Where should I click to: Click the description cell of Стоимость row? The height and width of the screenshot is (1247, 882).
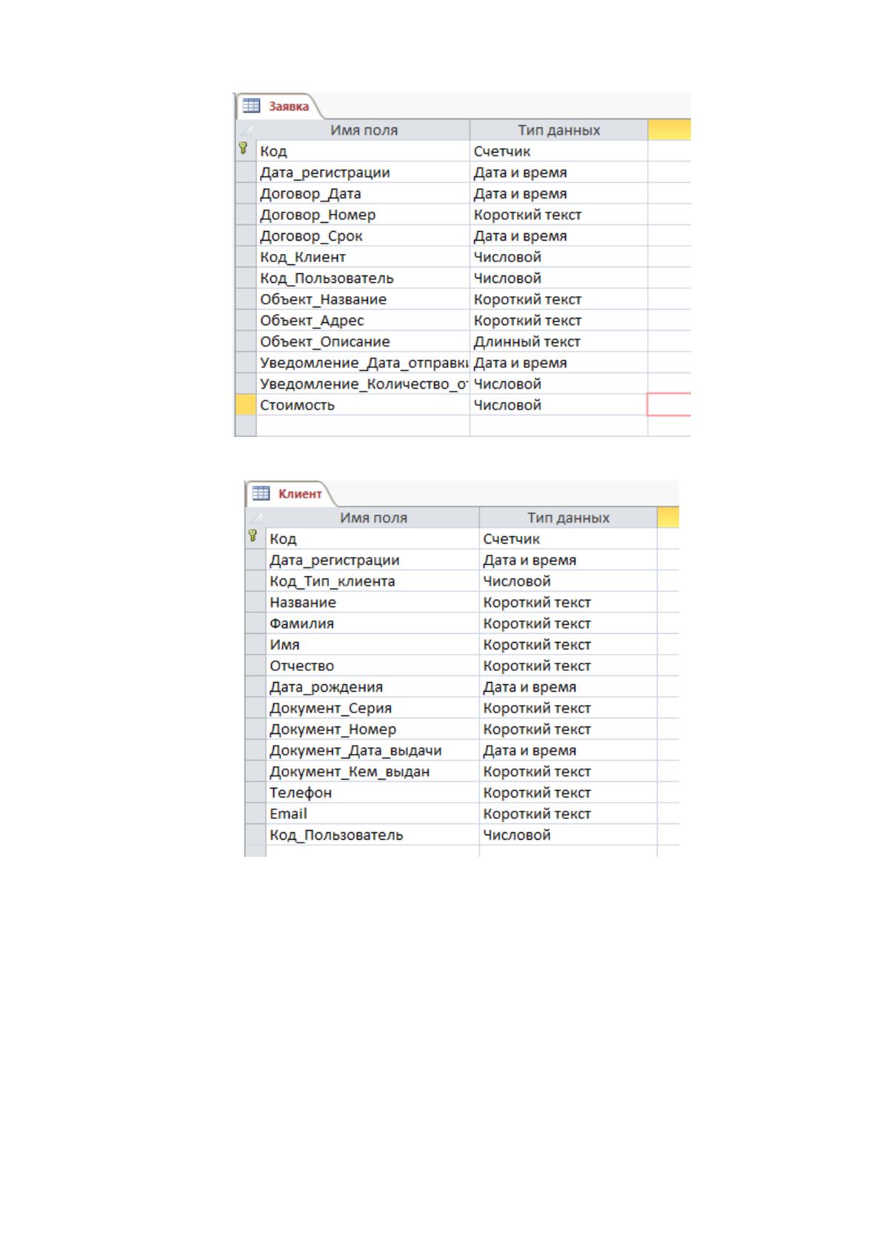coord(669,405)
